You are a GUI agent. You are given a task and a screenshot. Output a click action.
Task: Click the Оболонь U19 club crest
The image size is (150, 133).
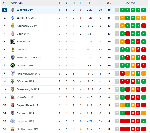pyautogui.click(x=13, y=81)
